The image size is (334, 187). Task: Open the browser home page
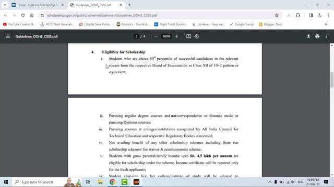click(x=32, y=15)
